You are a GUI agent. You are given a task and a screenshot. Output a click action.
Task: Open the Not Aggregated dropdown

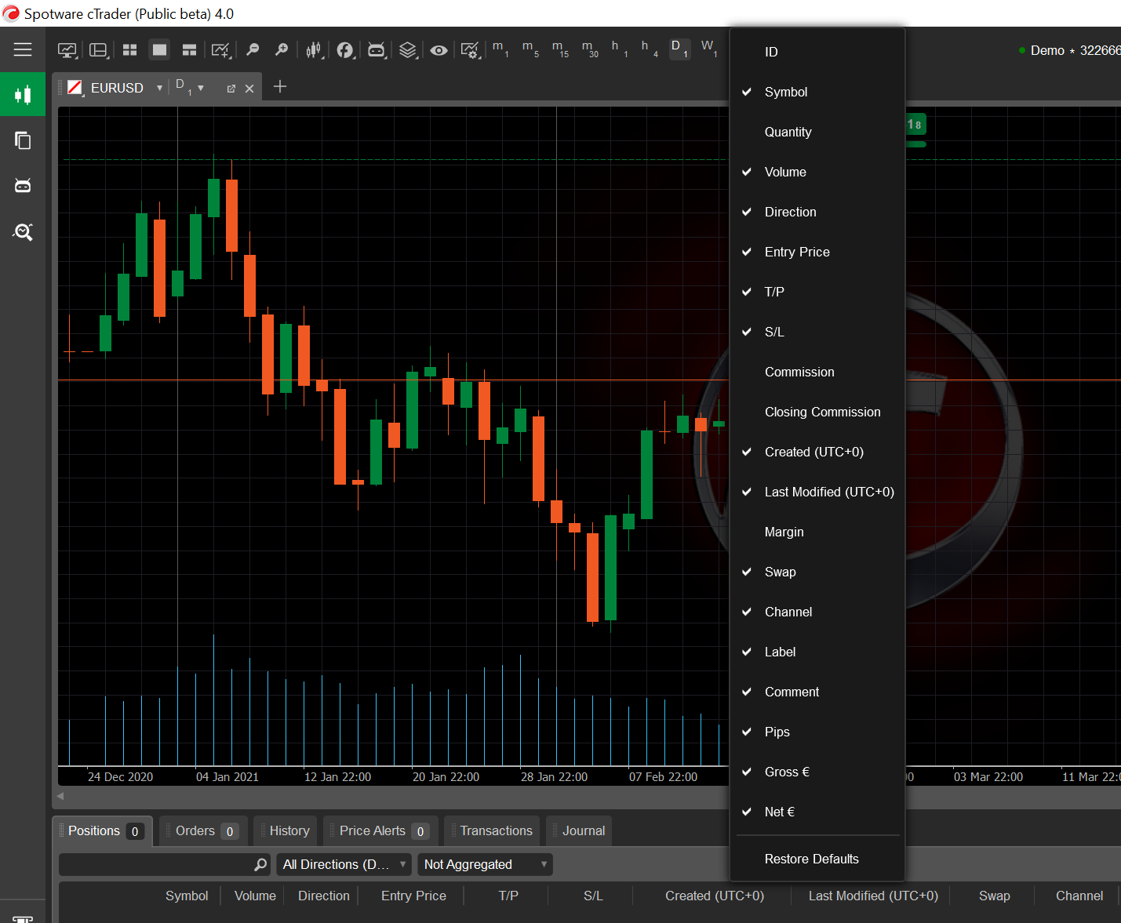tap(485, 864)
